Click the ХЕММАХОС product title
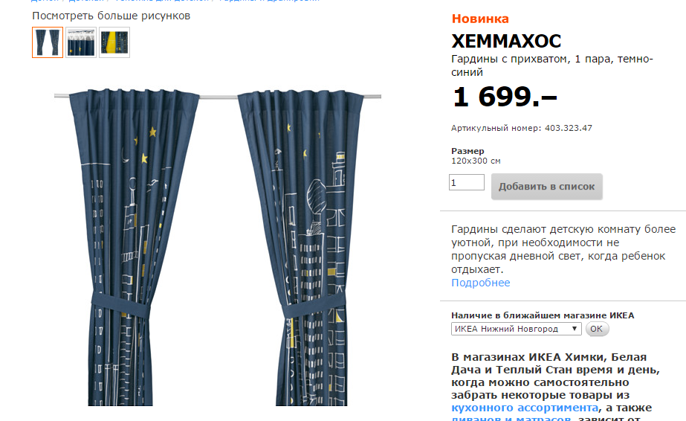Screen dimensions: 686x421 [x=506, y=41]
